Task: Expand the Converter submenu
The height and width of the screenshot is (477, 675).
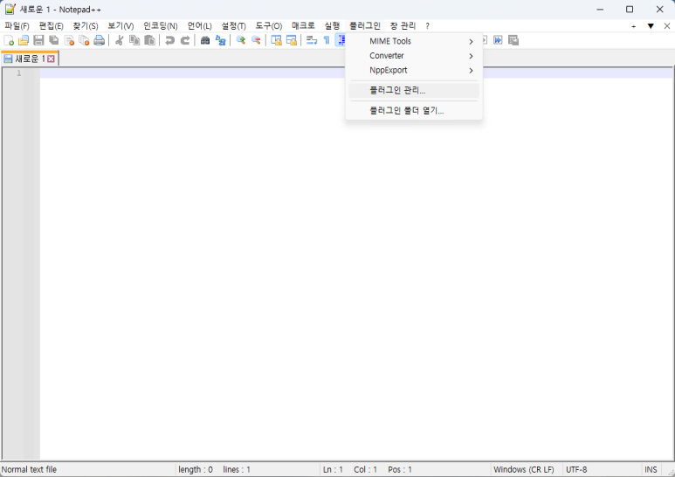Action: 414,56
